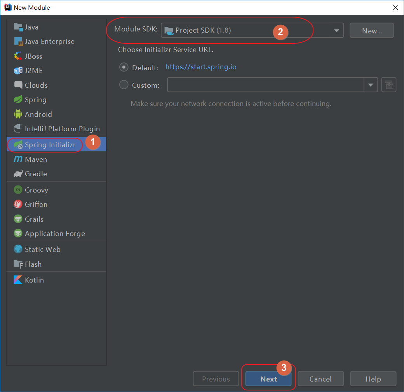This screenshot has height=392, width=404.
Task: Choose the Spring Initializr list entry text
Action: [x=50, y=145]
